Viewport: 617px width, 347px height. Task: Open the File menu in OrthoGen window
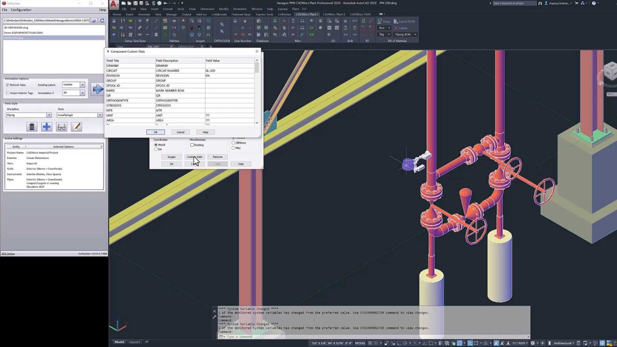(4, 10)
